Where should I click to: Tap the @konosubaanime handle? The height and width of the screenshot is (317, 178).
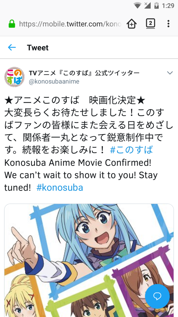(54, 81)
